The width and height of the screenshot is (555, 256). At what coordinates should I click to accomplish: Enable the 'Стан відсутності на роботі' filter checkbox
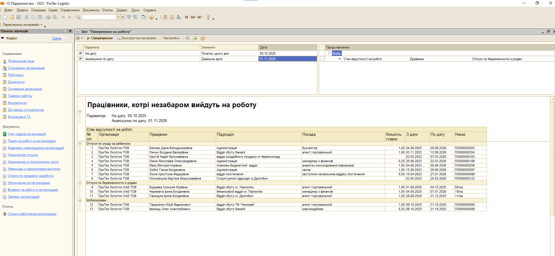(x=322, y=59)
